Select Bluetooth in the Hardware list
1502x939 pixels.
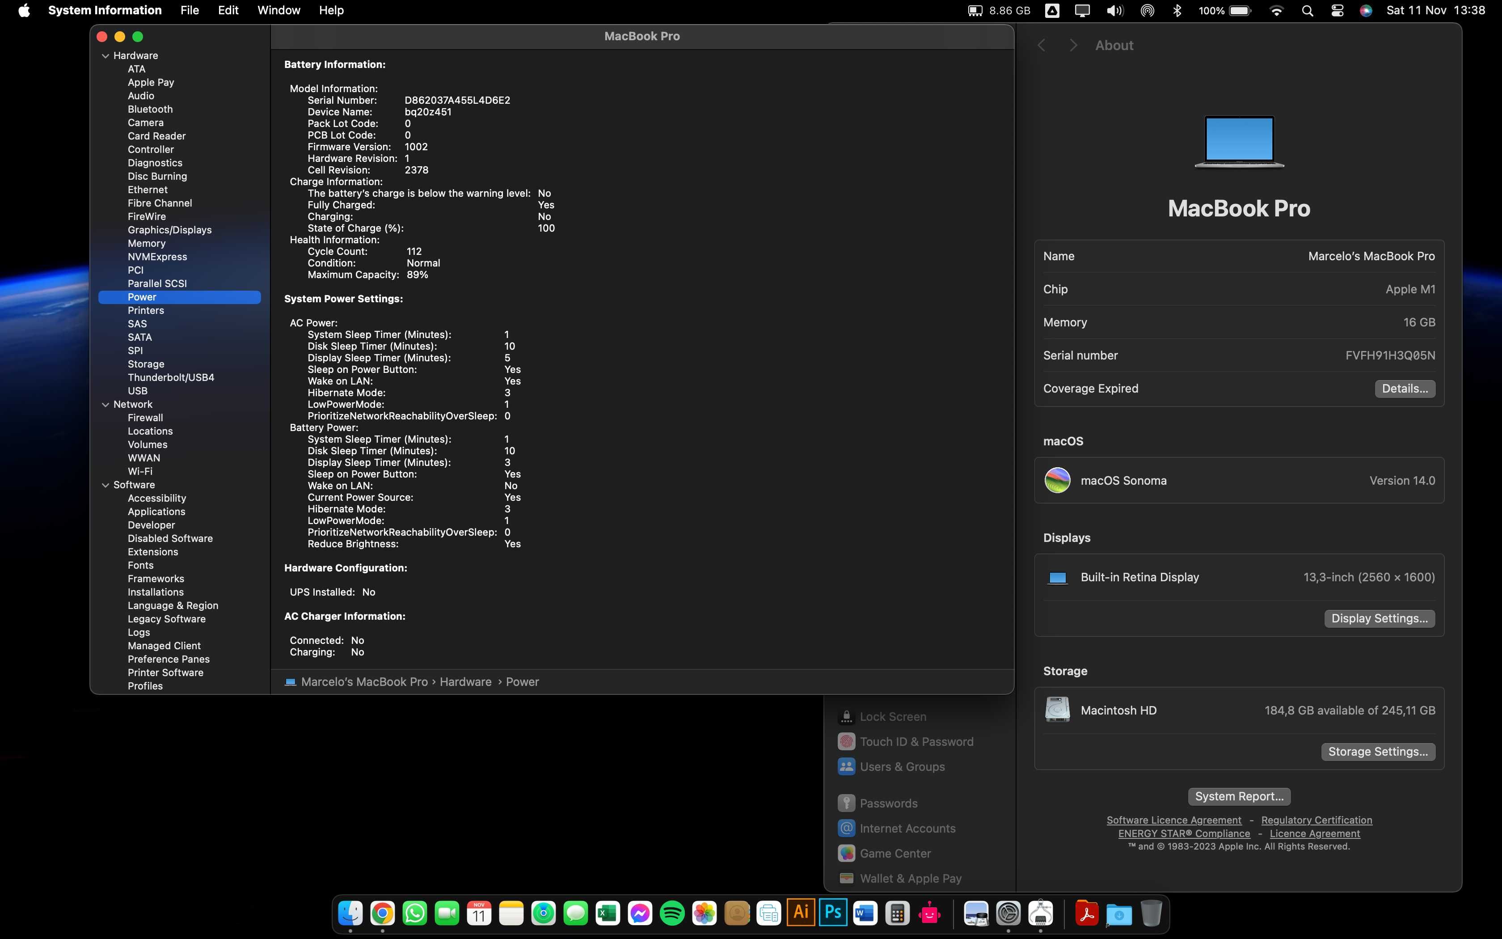tap(150, 109)
